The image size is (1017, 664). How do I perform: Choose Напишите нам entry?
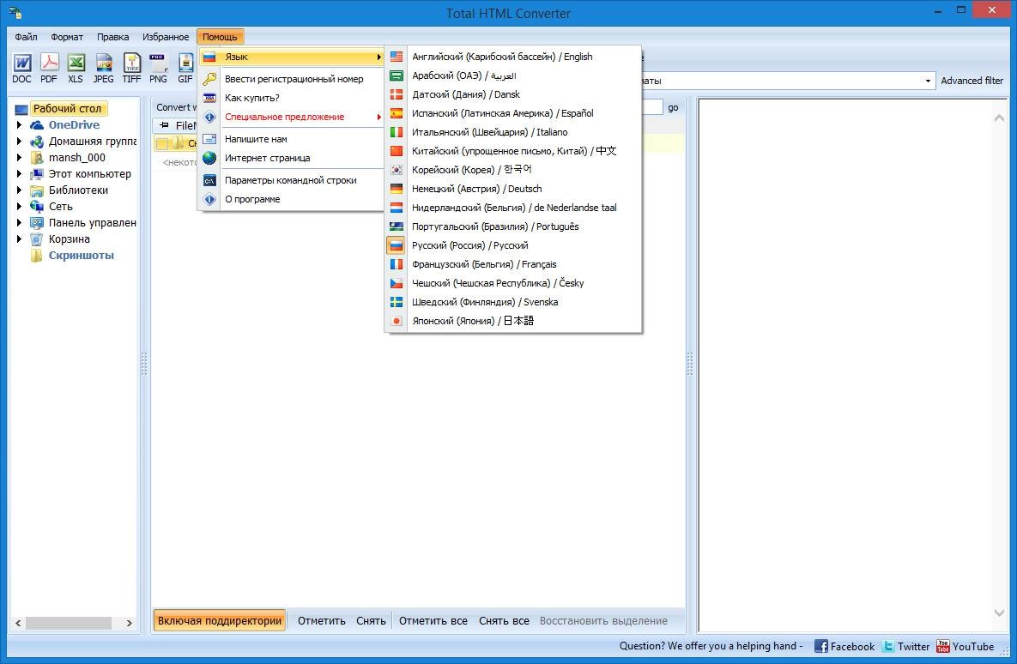(291, 139)
